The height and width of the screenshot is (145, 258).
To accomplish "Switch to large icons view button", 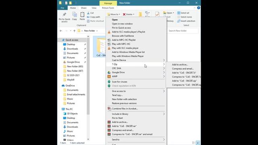I will [x=198, y=143].
